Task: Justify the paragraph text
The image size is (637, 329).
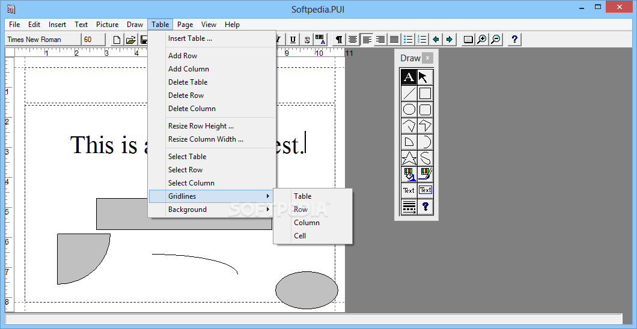Action: pyautogui.click(x=394, y=40)
